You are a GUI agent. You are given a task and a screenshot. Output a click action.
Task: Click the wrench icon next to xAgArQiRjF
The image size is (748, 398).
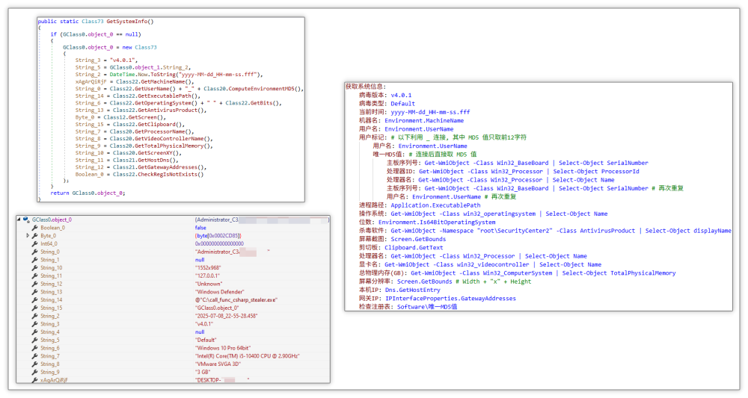35,380
